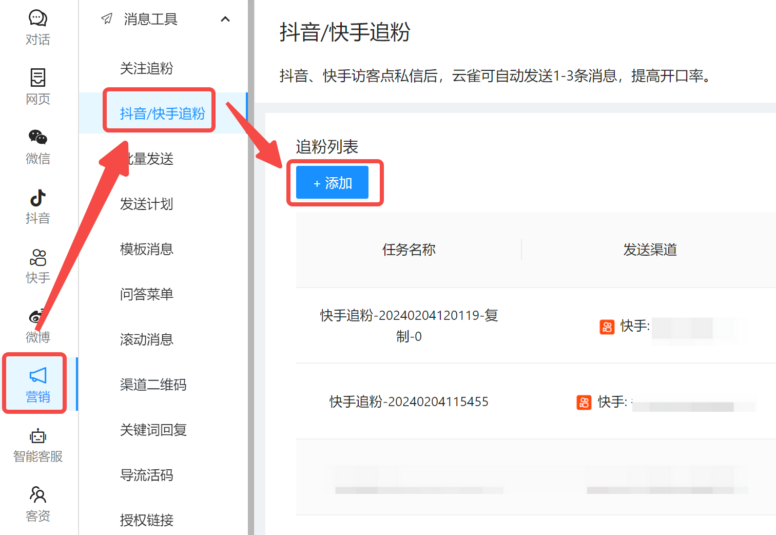Open task 快手追粉-20240204115455

(409, 402)
